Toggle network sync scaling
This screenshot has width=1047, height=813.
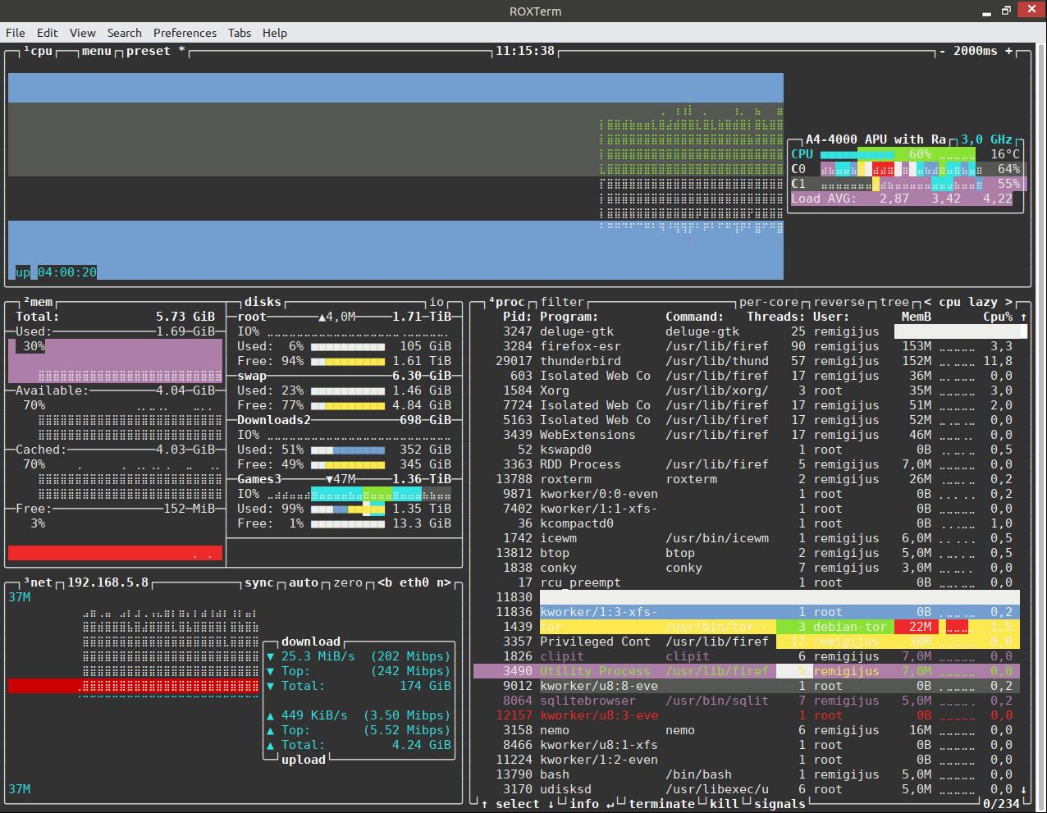(259, 582)
